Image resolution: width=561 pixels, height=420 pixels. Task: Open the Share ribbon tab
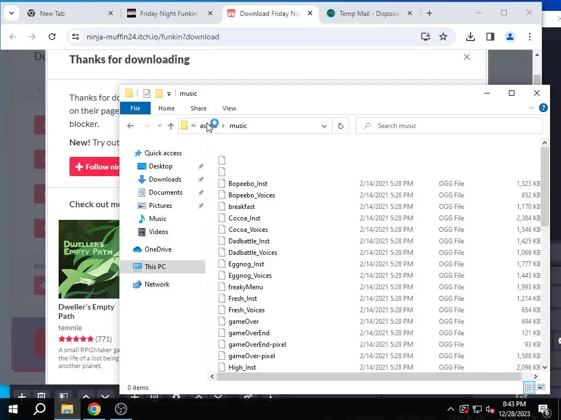198,108
